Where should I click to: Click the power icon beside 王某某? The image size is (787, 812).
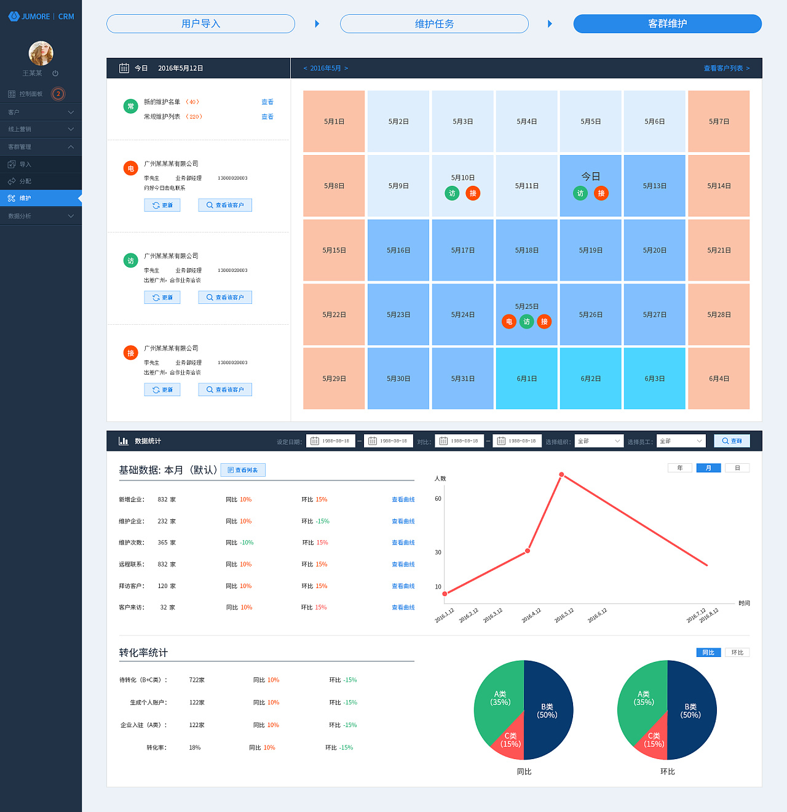(55, 73)
